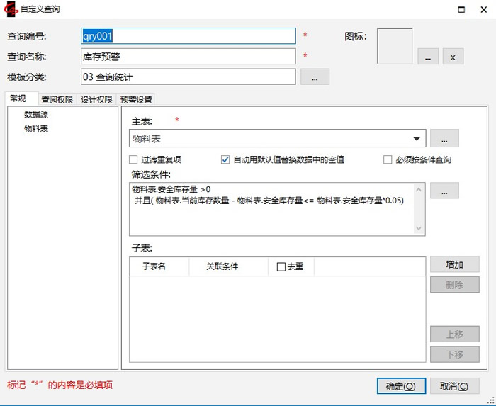
Task: Toggle 过滤重复项 checkbox
Action: tap(133, 160)
